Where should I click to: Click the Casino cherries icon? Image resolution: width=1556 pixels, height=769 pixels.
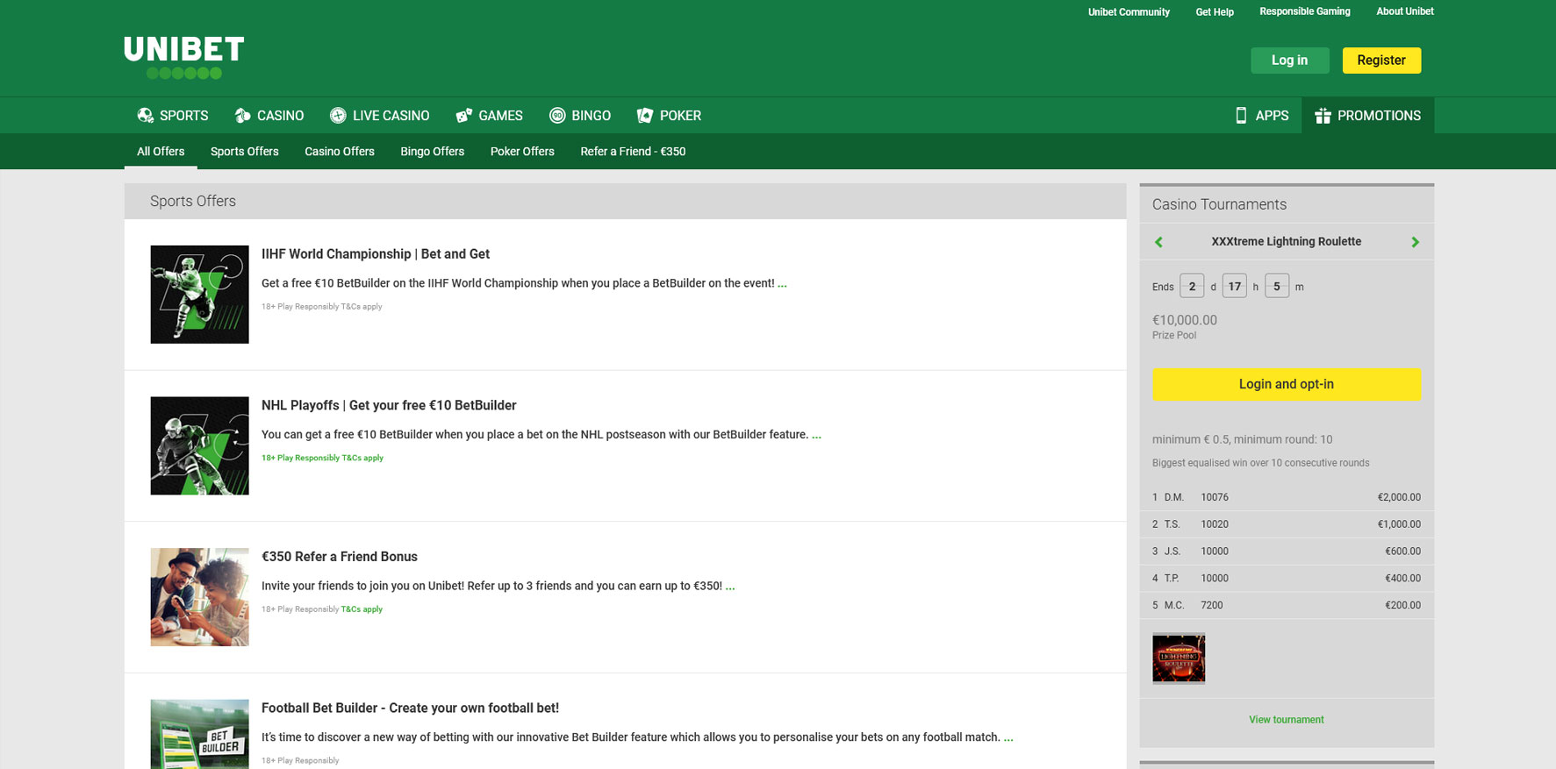click(243, 116)
